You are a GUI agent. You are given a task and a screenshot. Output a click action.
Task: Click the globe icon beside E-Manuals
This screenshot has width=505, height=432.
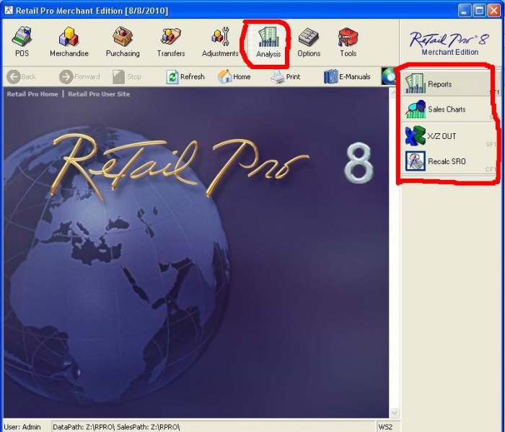pos(389,76)
